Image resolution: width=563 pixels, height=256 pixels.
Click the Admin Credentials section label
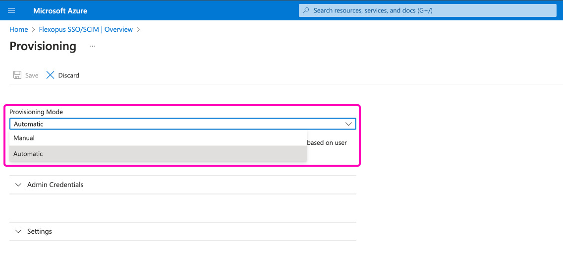point(56,185)
